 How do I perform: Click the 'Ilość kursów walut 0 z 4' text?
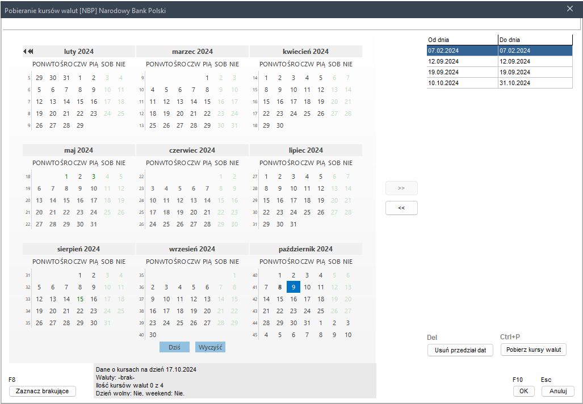(129, 385)
